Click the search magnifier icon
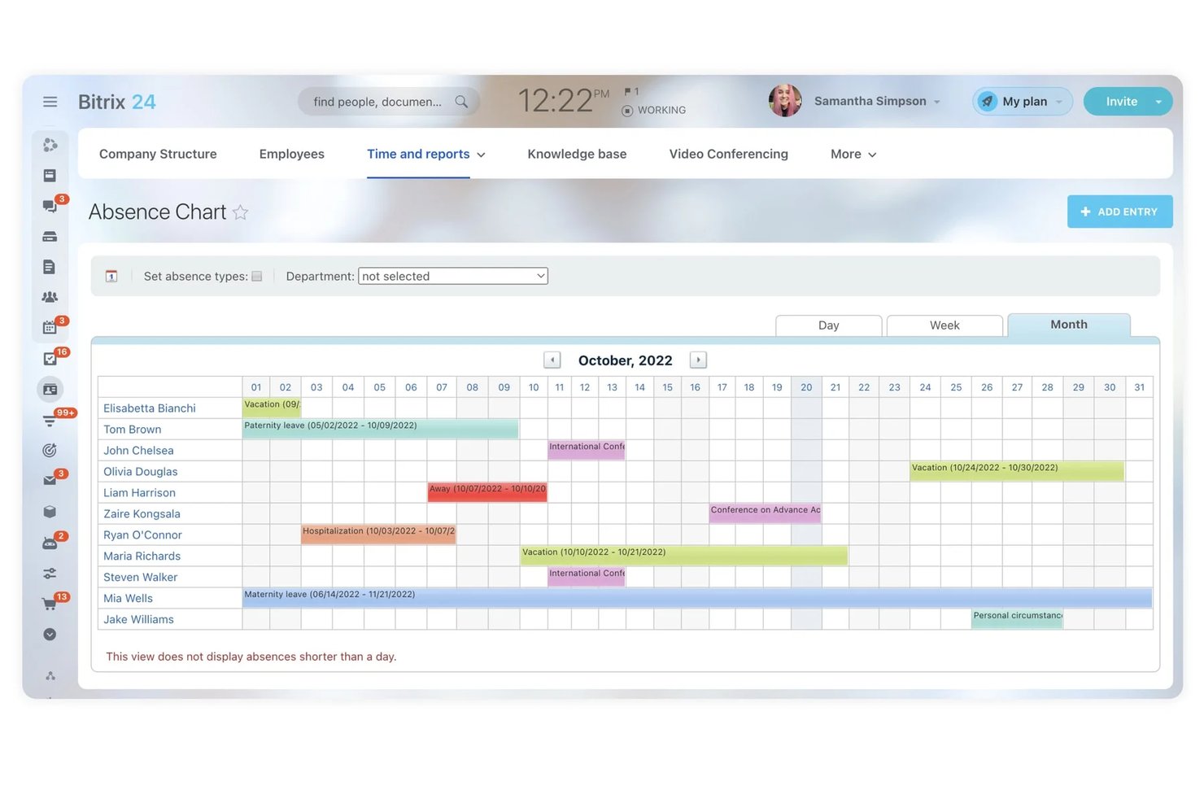Image resolution: width=1204 pixels, height=803 pixels. click(461, 102)
